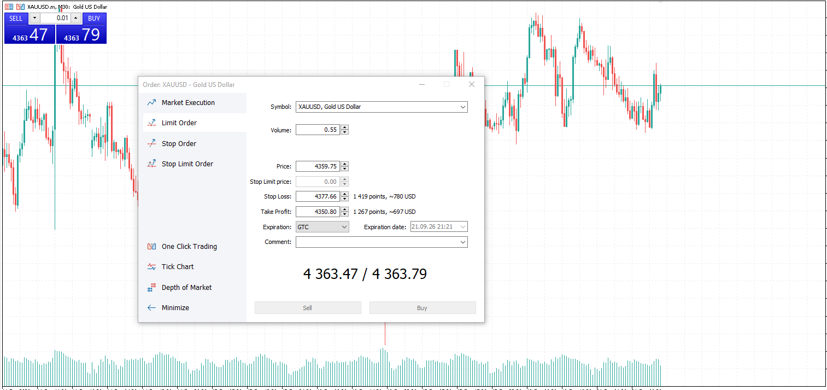
Task: Click the chart bars icon before XAUUSD.m title
Action: (20, 7)
